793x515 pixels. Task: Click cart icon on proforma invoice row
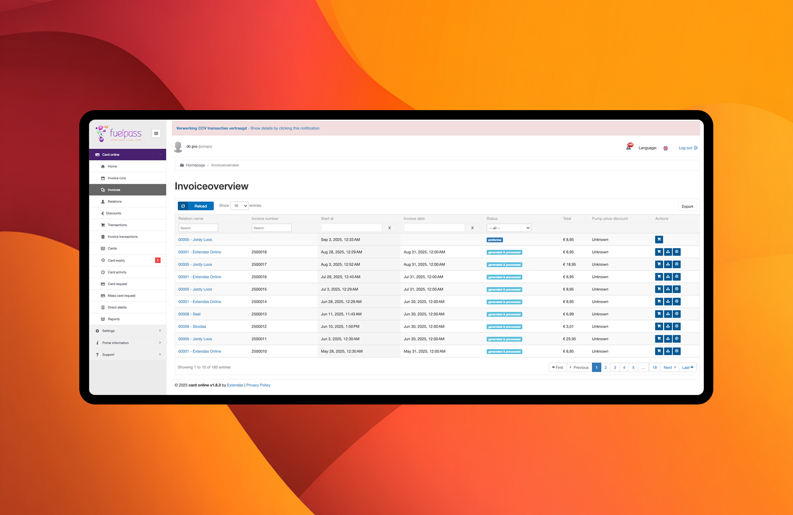tap(659, 239)
